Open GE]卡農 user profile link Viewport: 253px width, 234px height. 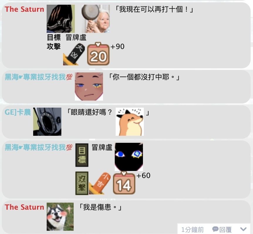(x=18, y=112)
